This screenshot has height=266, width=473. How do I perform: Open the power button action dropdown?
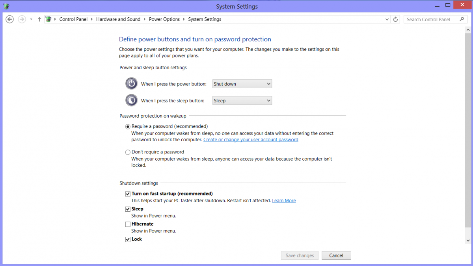(242, 84)
